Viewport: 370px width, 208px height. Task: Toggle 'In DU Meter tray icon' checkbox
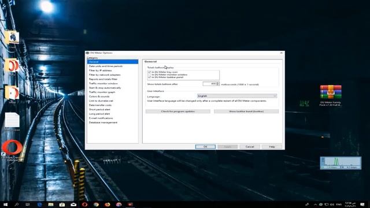click(149, 72)
